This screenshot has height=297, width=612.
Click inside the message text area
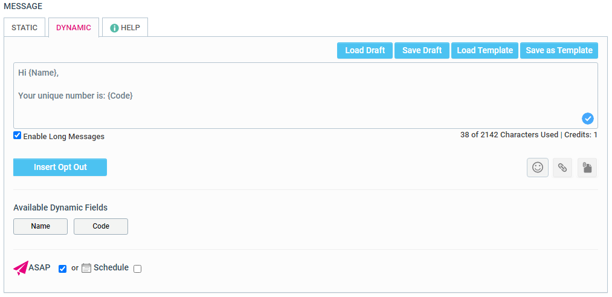tap(302, 103)
